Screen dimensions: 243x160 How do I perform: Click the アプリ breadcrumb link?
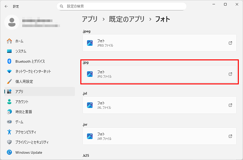point(90,19)
